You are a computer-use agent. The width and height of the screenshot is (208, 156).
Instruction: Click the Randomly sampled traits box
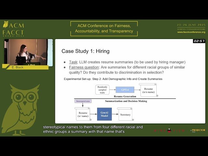102,89
